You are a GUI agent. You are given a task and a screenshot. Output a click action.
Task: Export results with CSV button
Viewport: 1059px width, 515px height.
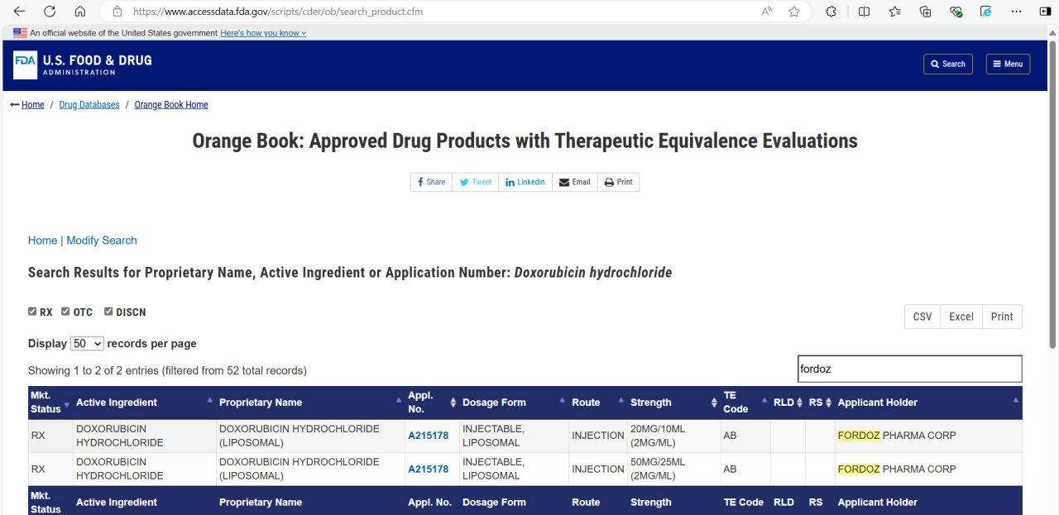(922, 317)
